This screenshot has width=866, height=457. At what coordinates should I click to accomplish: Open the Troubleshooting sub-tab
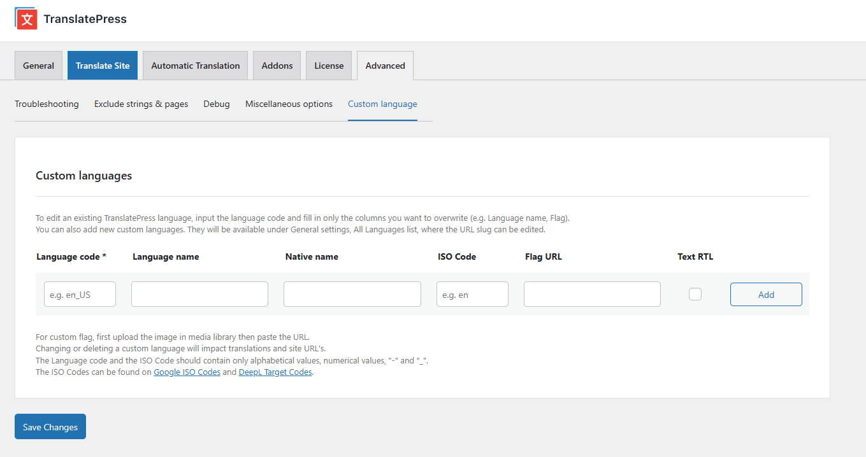[x=47, y=104]
